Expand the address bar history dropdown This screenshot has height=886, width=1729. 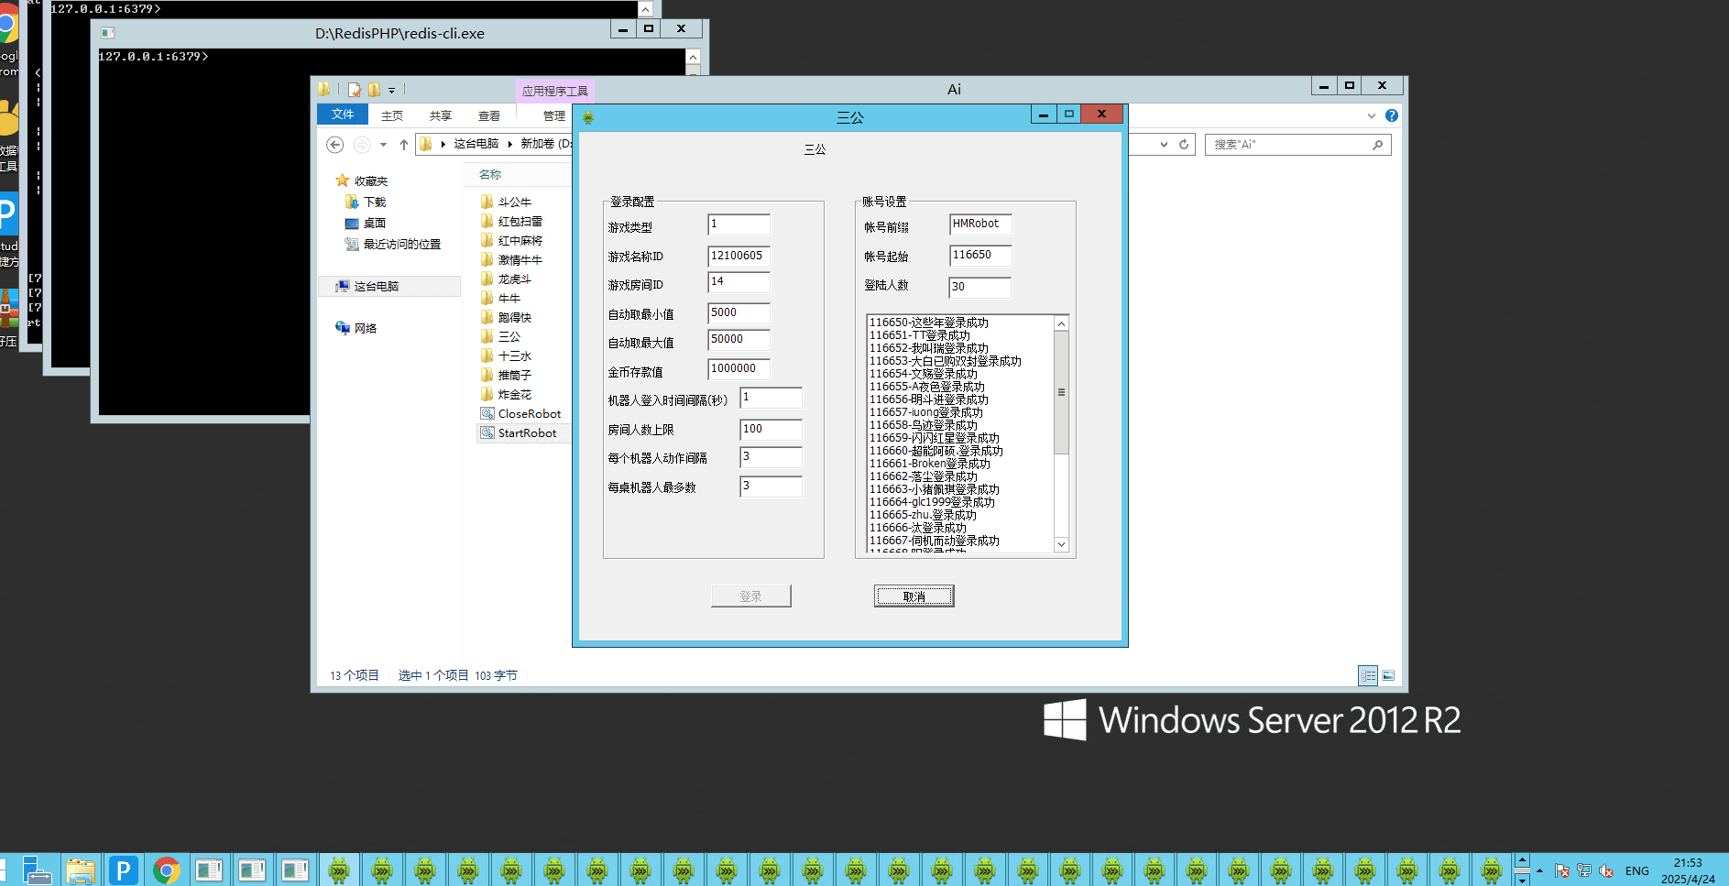pos(1164,145)
